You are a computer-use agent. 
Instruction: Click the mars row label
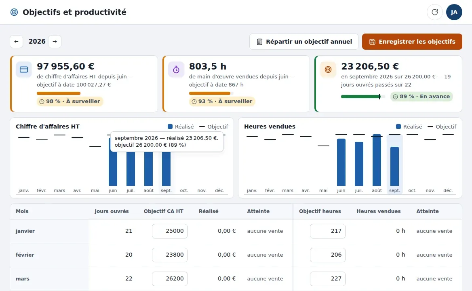click(23, 278)
